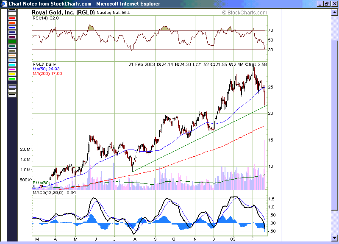Click the RGLD Daily label

44,64
